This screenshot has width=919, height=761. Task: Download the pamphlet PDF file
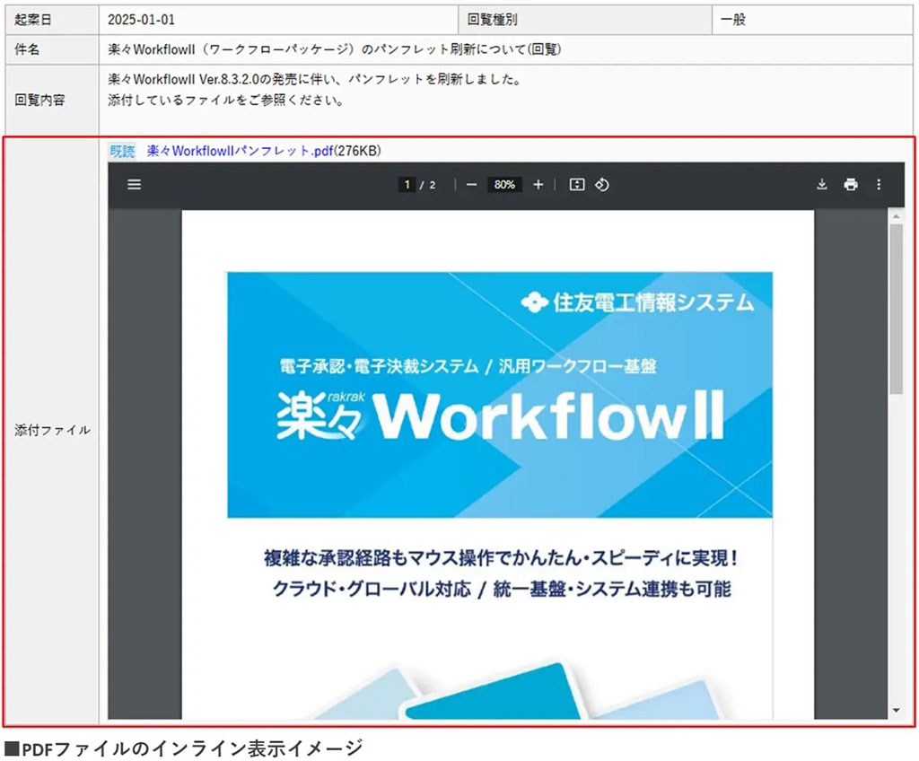click(821, 185)
